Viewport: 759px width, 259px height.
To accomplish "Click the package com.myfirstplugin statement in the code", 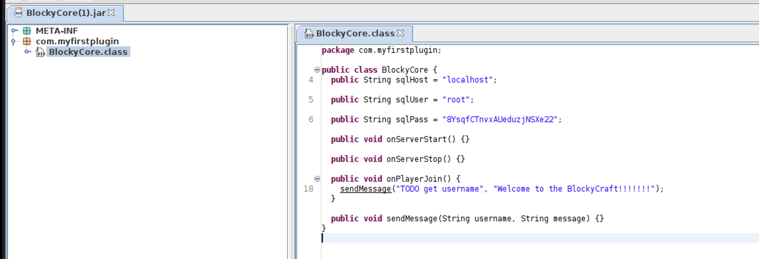I will point(381,50).
